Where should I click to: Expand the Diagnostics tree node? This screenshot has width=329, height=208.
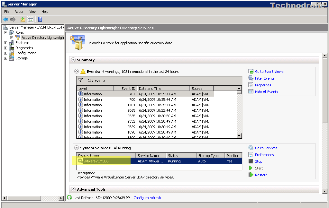[x=6, y=48]
